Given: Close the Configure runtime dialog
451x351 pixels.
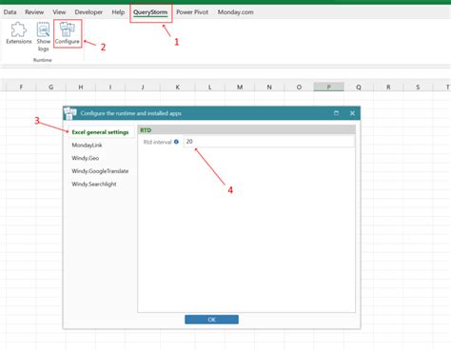Looking at the screenshot, I should click(352, 113).
